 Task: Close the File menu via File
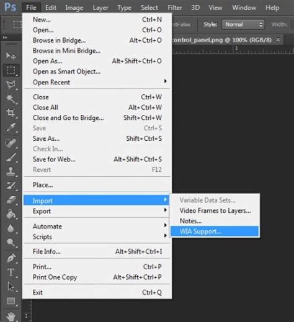point(31,7)
